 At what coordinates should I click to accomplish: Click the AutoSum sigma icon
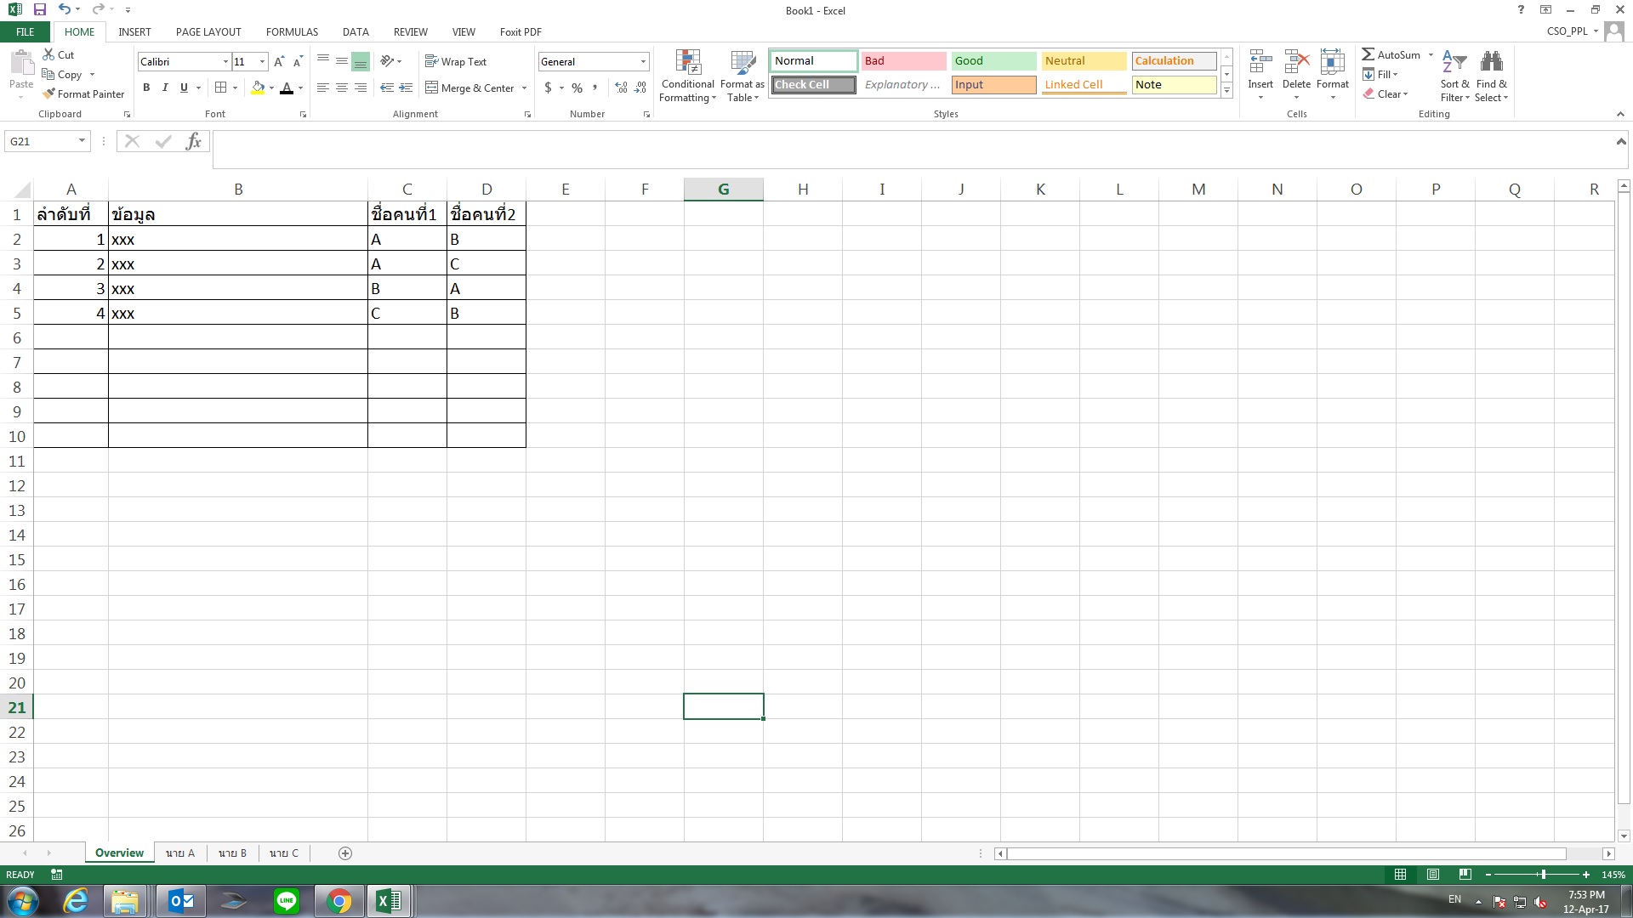click(x=1368, y=54)
